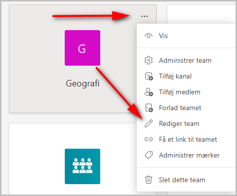
Task: Select Få et link til teamet
Action: tap(186, 139)
